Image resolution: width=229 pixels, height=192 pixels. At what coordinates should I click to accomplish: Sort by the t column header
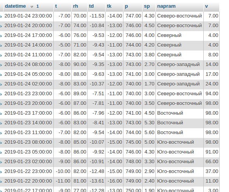click(x=56, y=6)
